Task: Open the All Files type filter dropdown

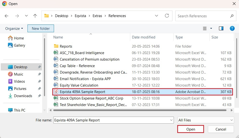Action: pos(206,120)
